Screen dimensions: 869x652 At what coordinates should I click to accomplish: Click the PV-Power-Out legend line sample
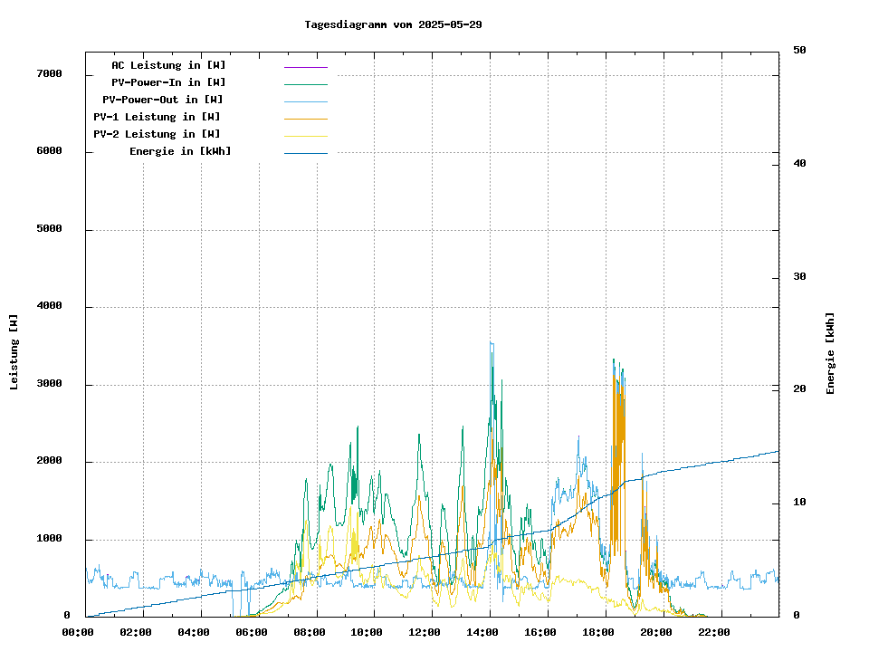tap(305, 101)
